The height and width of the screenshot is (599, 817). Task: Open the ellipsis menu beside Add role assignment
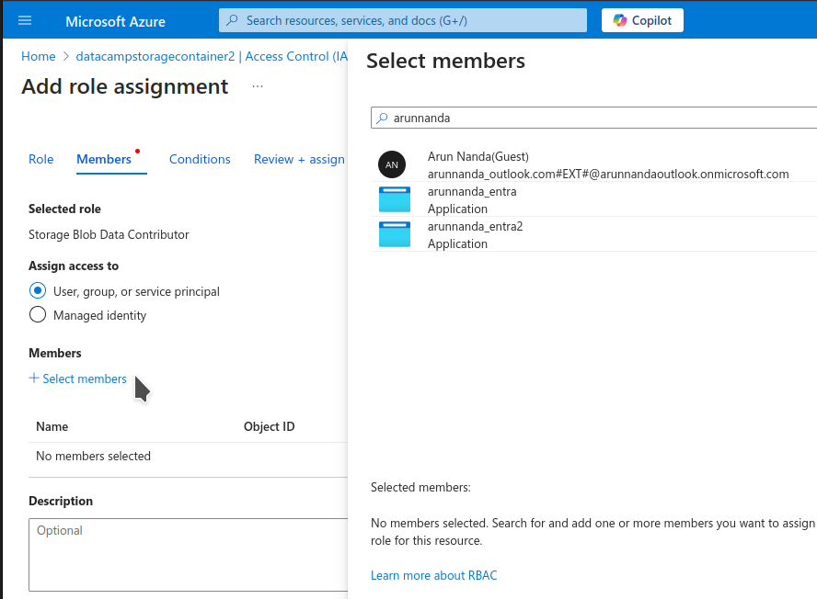(258, 86)
